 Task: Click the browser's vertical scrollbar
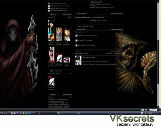[x=158, y=54]
